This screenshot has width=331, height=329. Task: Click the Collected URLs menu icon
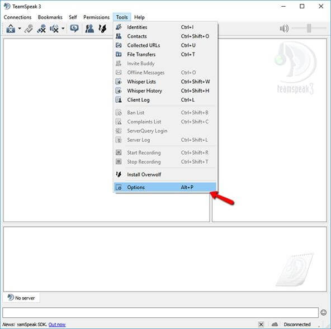coord(119,45)
